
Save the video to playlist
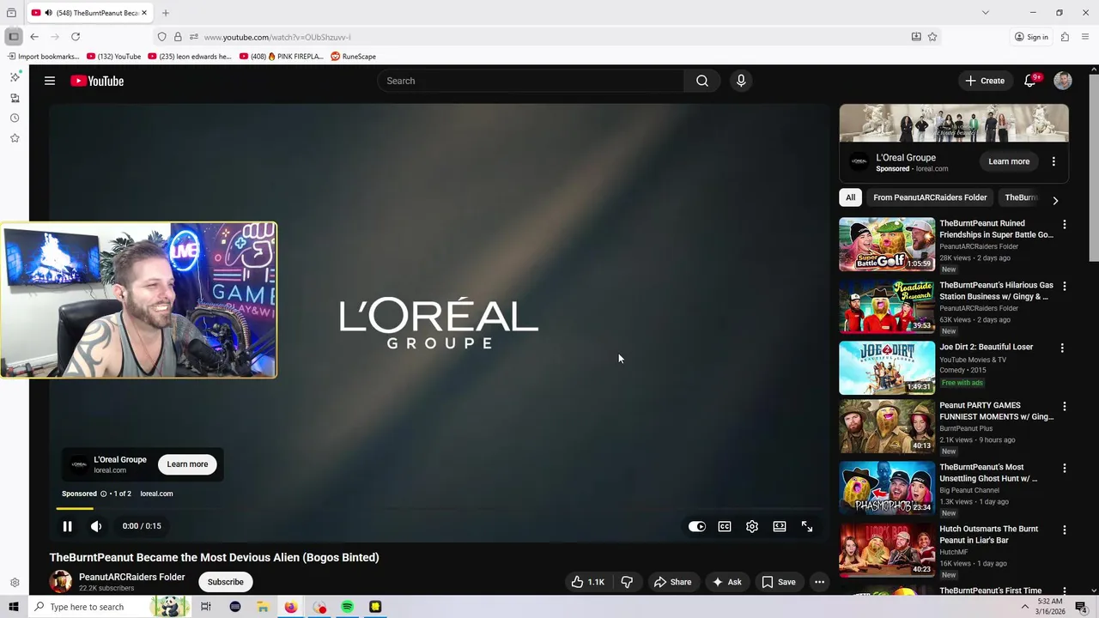[779, 582]
